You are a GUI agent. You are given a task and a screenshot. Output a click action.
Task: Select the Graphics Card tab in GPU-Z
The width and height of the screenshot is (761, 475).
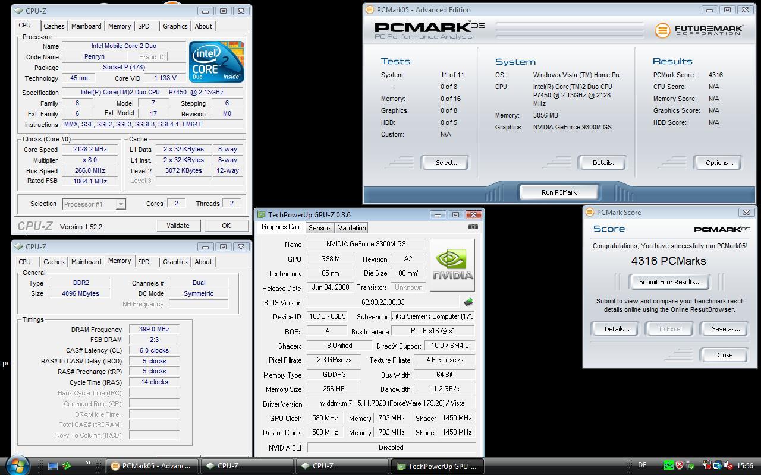tap(282, 227)
